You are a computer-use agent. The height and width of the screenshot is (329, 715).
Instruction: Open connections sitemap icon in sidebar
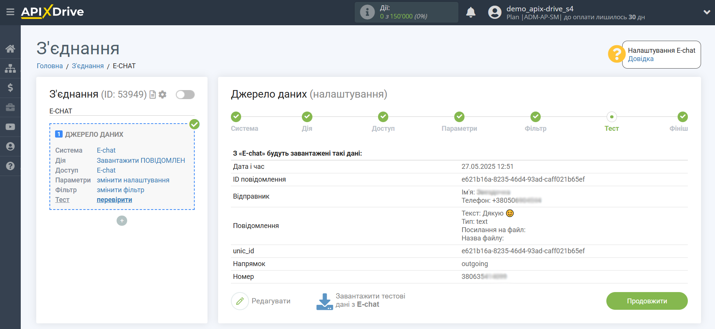[10, 68]
